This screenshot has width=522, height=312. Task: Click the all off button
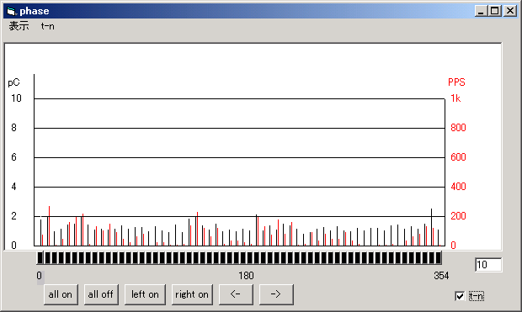(101, 294)
